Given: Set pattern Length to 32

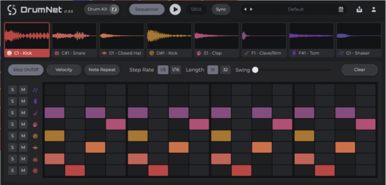Looking at the screenshot, I should 225,70.
